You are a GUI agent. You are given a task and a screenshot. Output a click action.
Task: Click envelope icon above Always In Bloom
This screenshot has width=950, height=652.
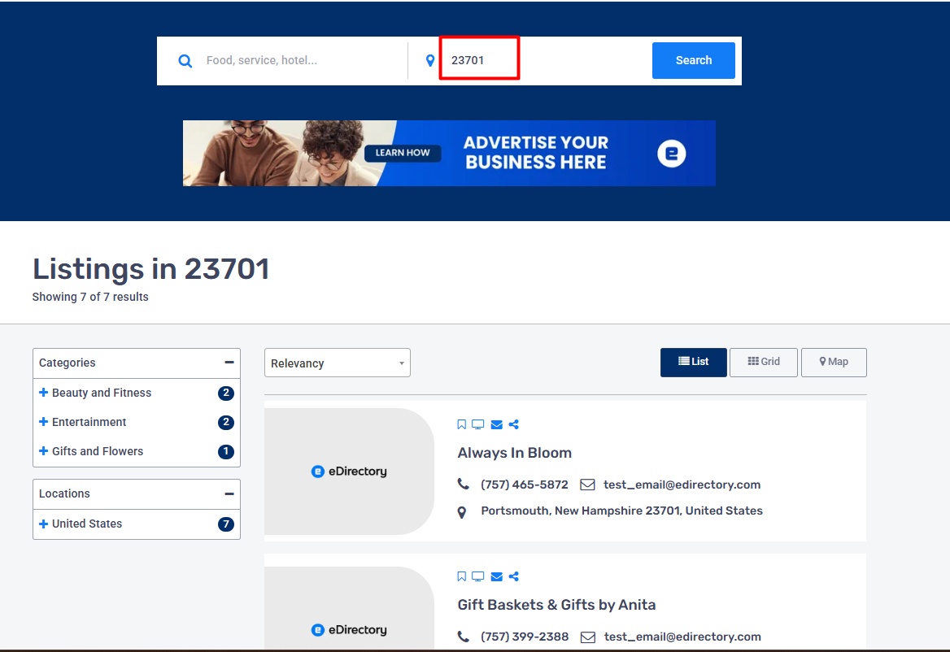click(x=497, y=424)
